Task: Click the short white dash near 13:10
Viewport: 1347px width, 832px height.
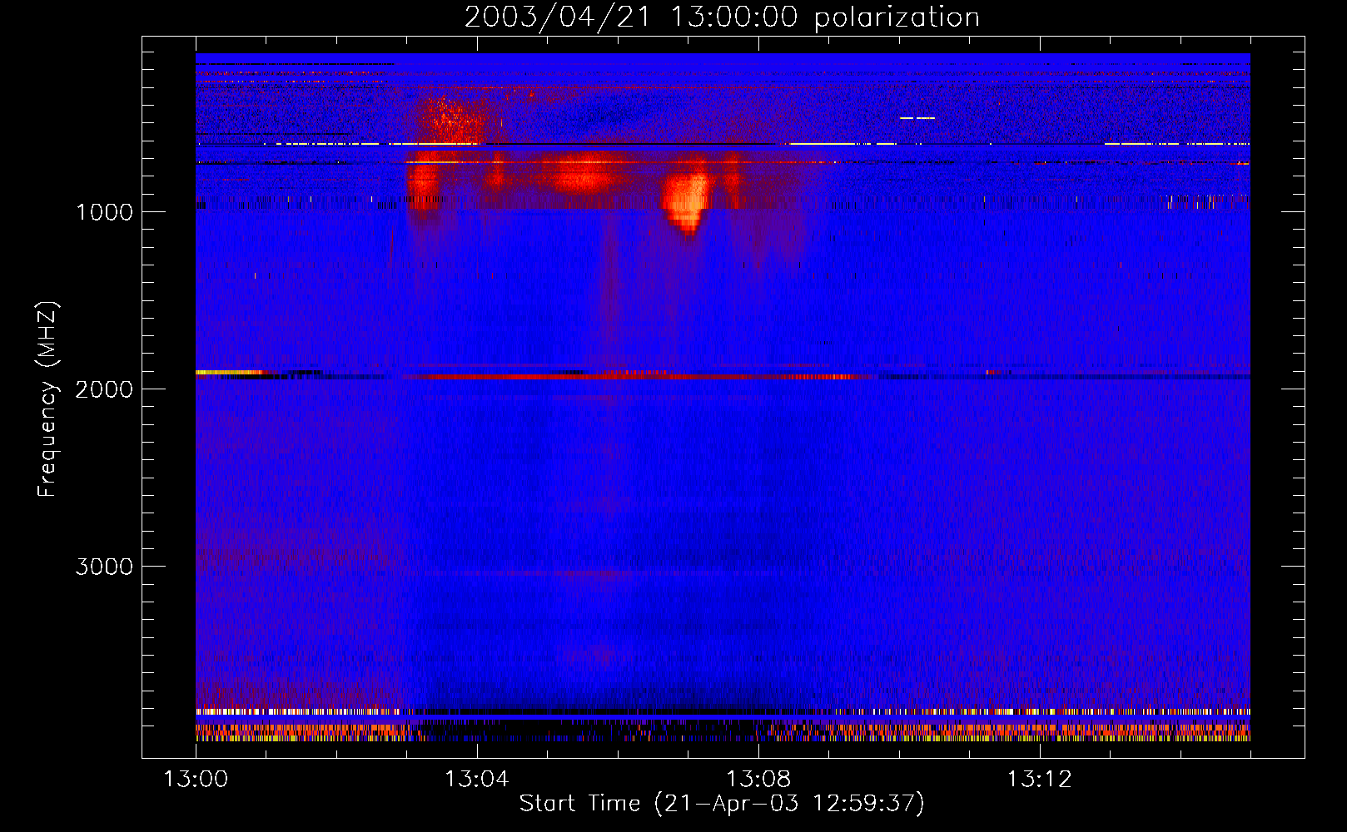Action: click(x=917, y=118)
